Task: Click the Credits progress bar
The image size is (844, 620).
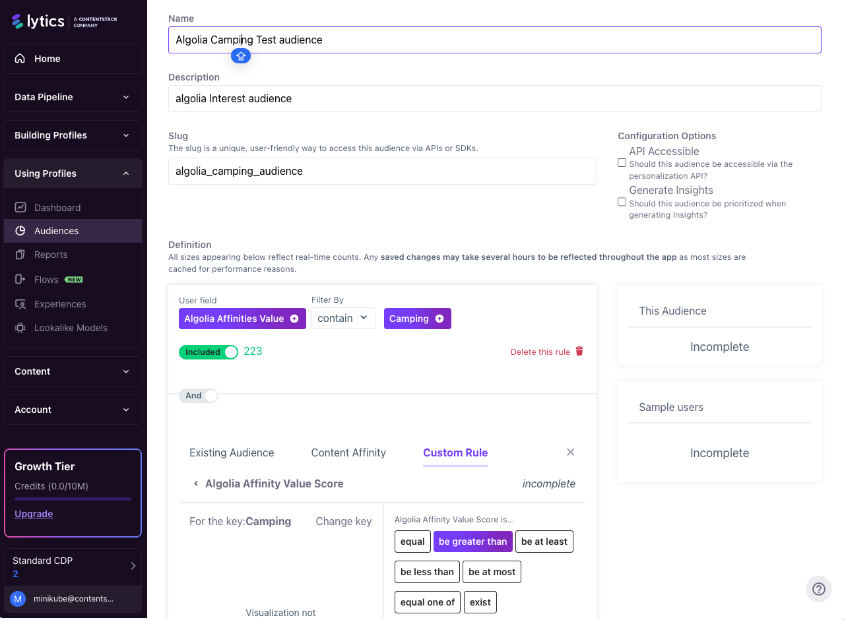Action: (73, 499)
